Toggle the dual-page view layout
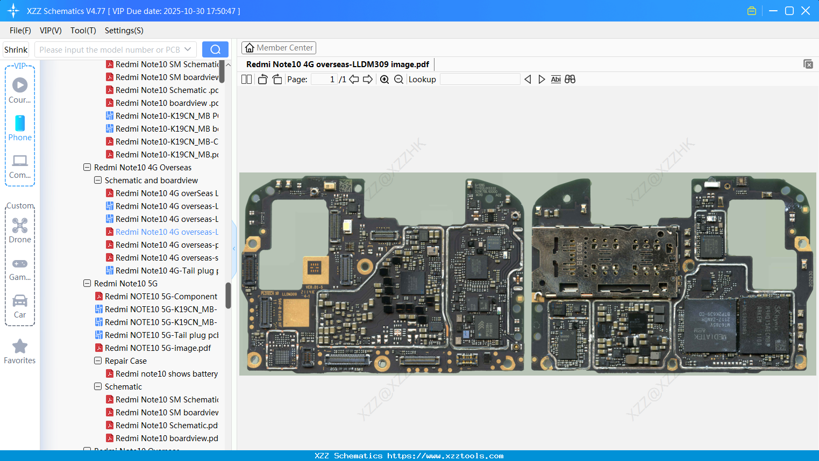 tap(246, 79)
